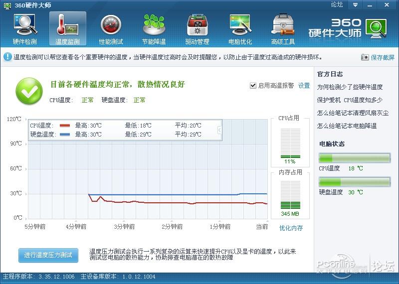Click the green checkmark status icon
The image size is (399, 284).
click(x=29, y=91)
